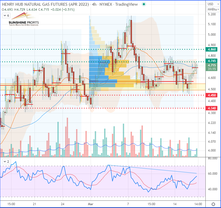
Task: Click the 4.715 current price label
Action: [212, 65]
